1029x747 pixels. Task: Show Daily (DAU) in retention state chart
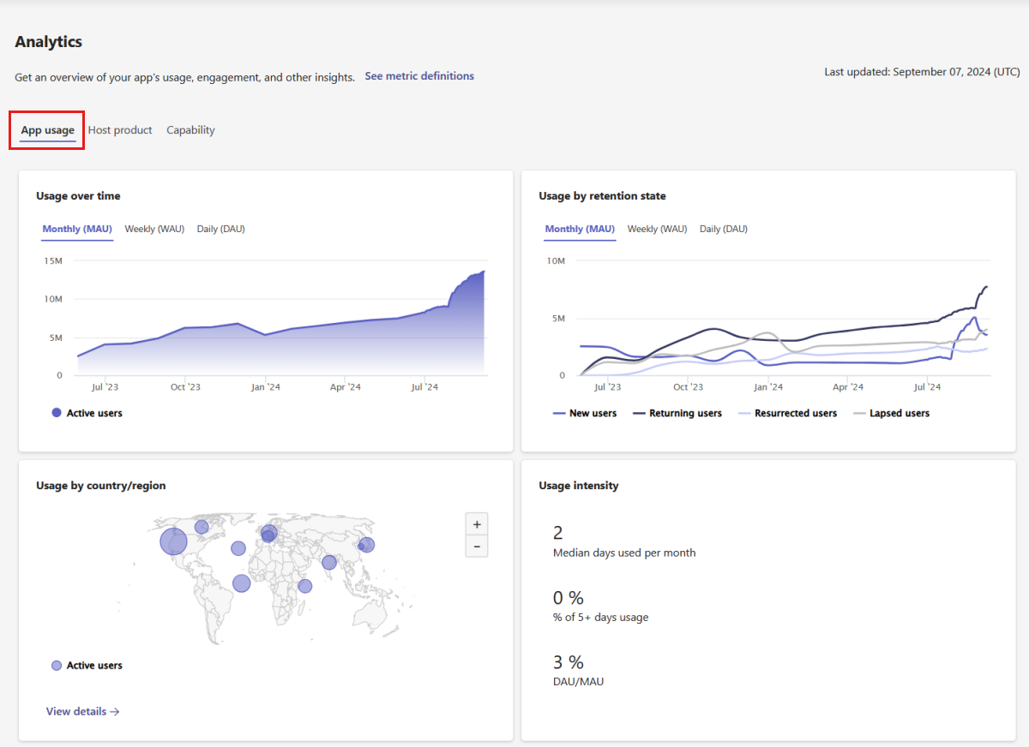point(723,229)
